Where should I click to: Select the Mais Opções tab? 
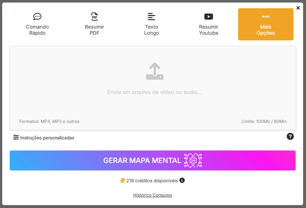click(266, 24)
